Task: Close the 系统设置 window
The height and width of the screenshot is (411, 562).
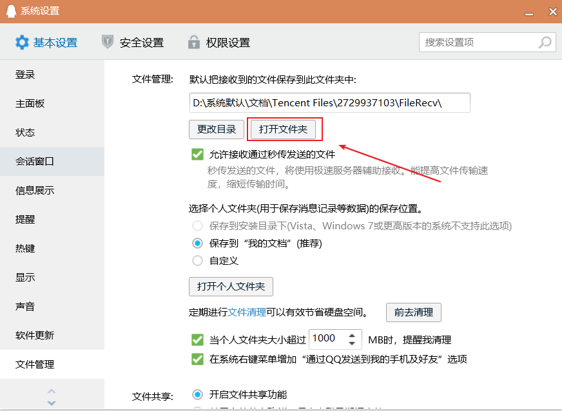Action: 553,12
